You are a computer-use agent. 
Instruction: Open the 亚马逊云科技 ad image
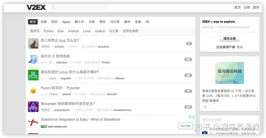click(x=229, y=73)
